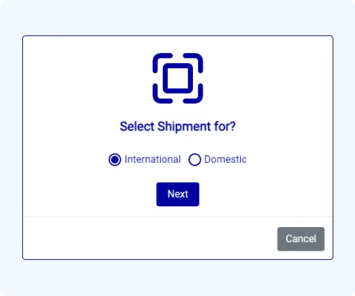This screenshot has width=355, height=296.
Task: Proceed with Next for International shipment
Action: point(178,194)
